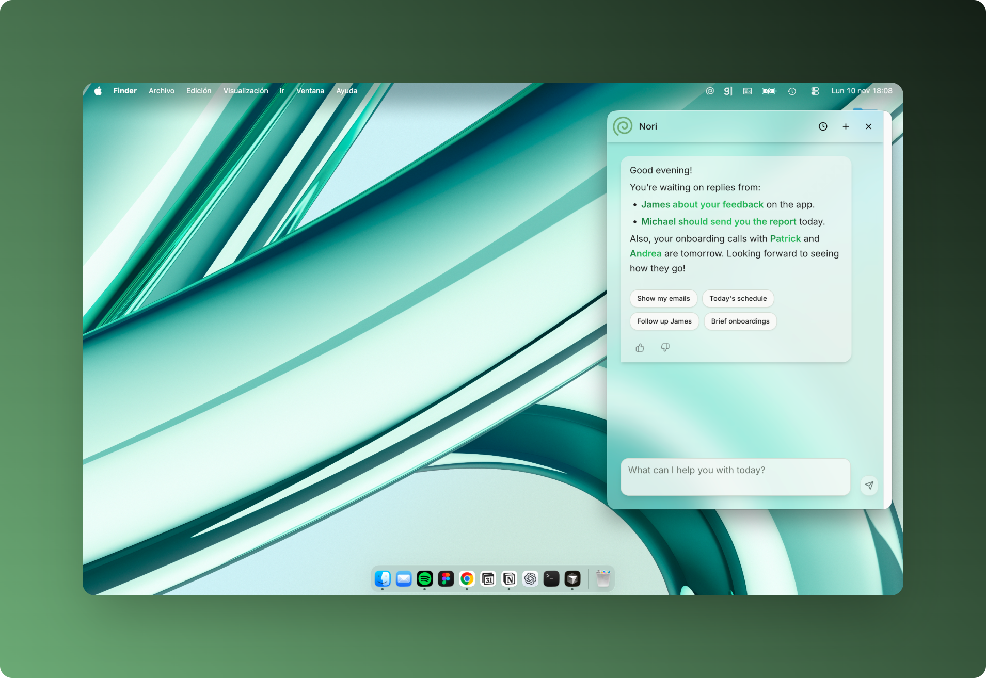Viewport: 986px width, 678px height.
Task: Follow the 'James about your feedback' link
Action: click(x=702, y=204)
